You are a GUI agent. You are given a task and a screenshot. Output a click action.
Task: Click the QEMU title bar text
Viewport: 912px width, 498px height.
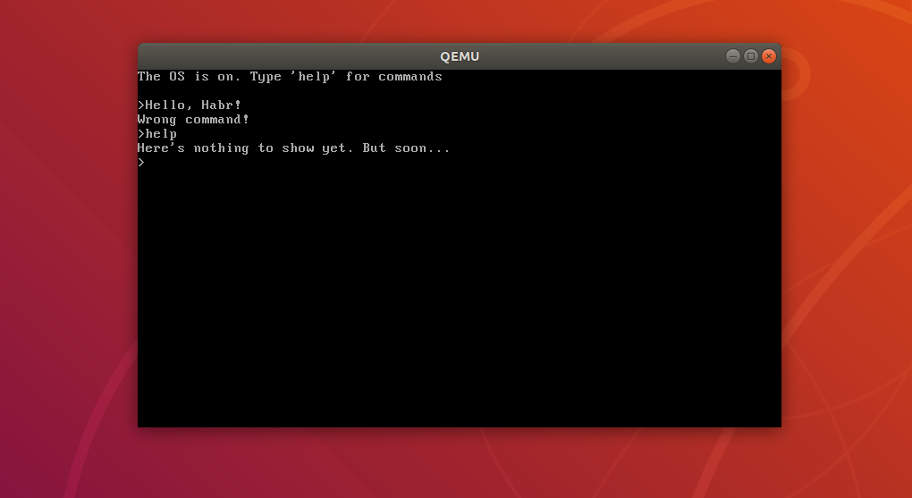pyautogui.click(x=460, y=56)
